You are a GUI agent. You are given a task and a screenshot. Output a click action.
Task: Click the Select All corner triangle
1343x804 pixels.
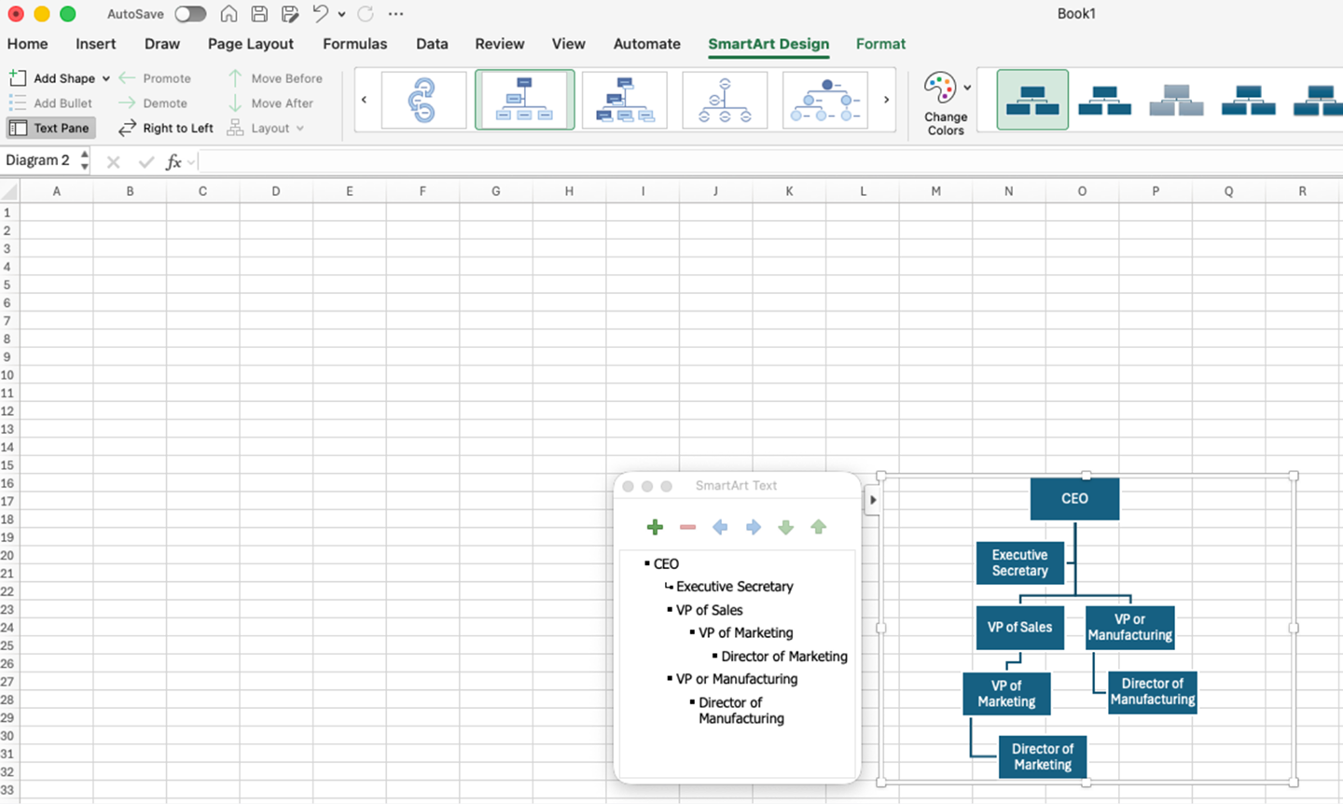click(9, 191)
